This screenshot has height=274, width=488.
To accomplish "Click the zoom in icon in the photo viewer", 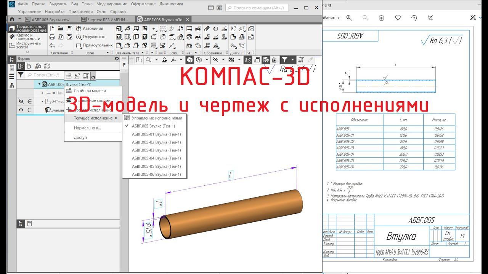I will [x=349, y=18].
